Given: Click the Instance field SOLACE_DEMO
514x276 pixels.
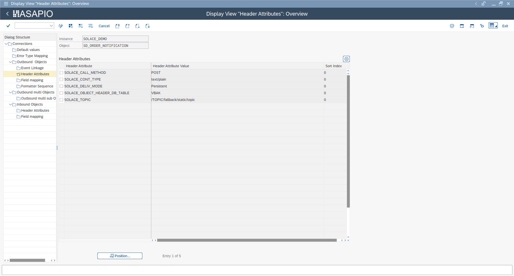Looking at the screenshot, I should [115, 39].
